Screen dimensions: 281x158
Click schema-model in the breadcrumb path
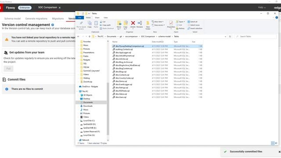tap(164, 36)
